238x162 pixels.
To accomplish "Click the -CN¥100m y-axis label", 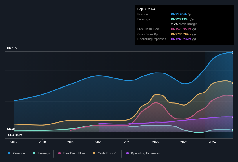I will [x=14, y=135].
